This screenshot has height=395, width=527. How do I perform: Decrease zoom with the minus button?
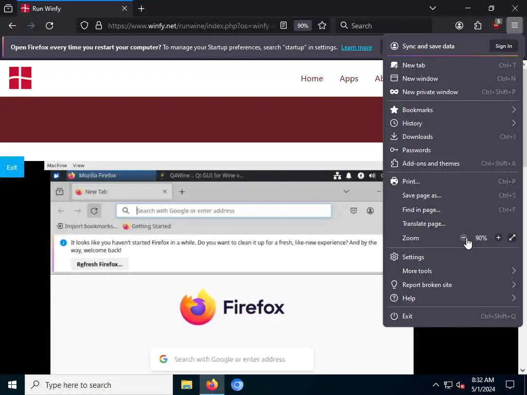coord(464,238)
